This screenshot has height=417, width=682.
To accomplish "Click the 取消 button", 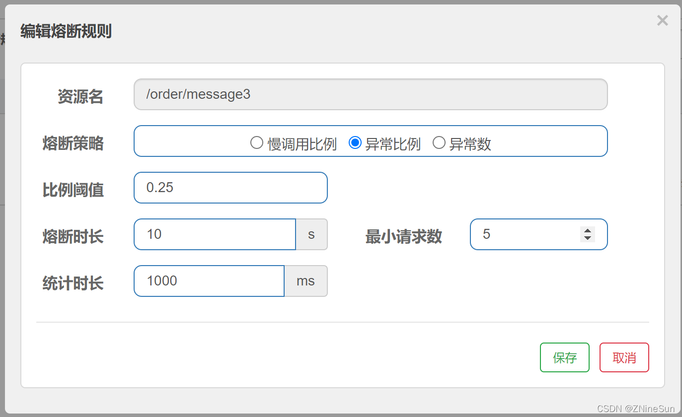I will pyautogui.click(x=624, y=357).
